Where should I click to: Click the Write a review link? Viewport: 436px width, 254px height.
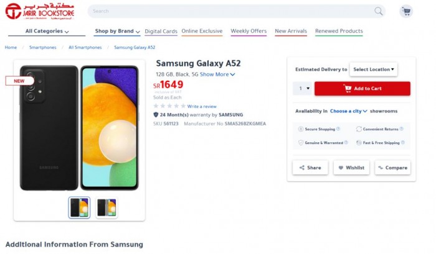pos(202,107)
